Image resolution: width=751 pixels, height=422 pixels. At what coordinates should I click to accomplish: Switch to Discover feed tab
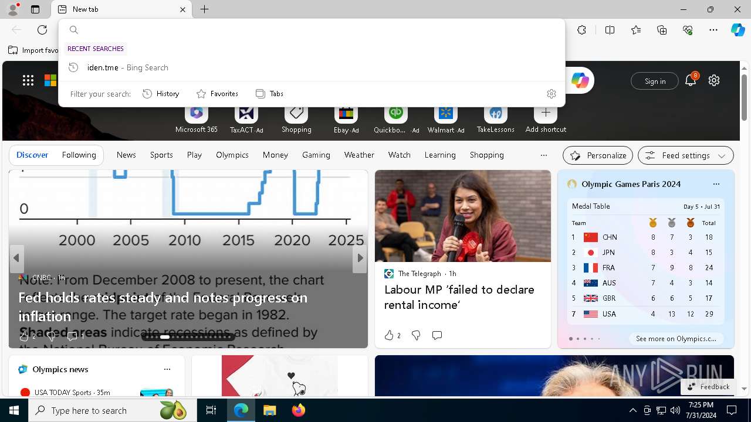(32, 155)
